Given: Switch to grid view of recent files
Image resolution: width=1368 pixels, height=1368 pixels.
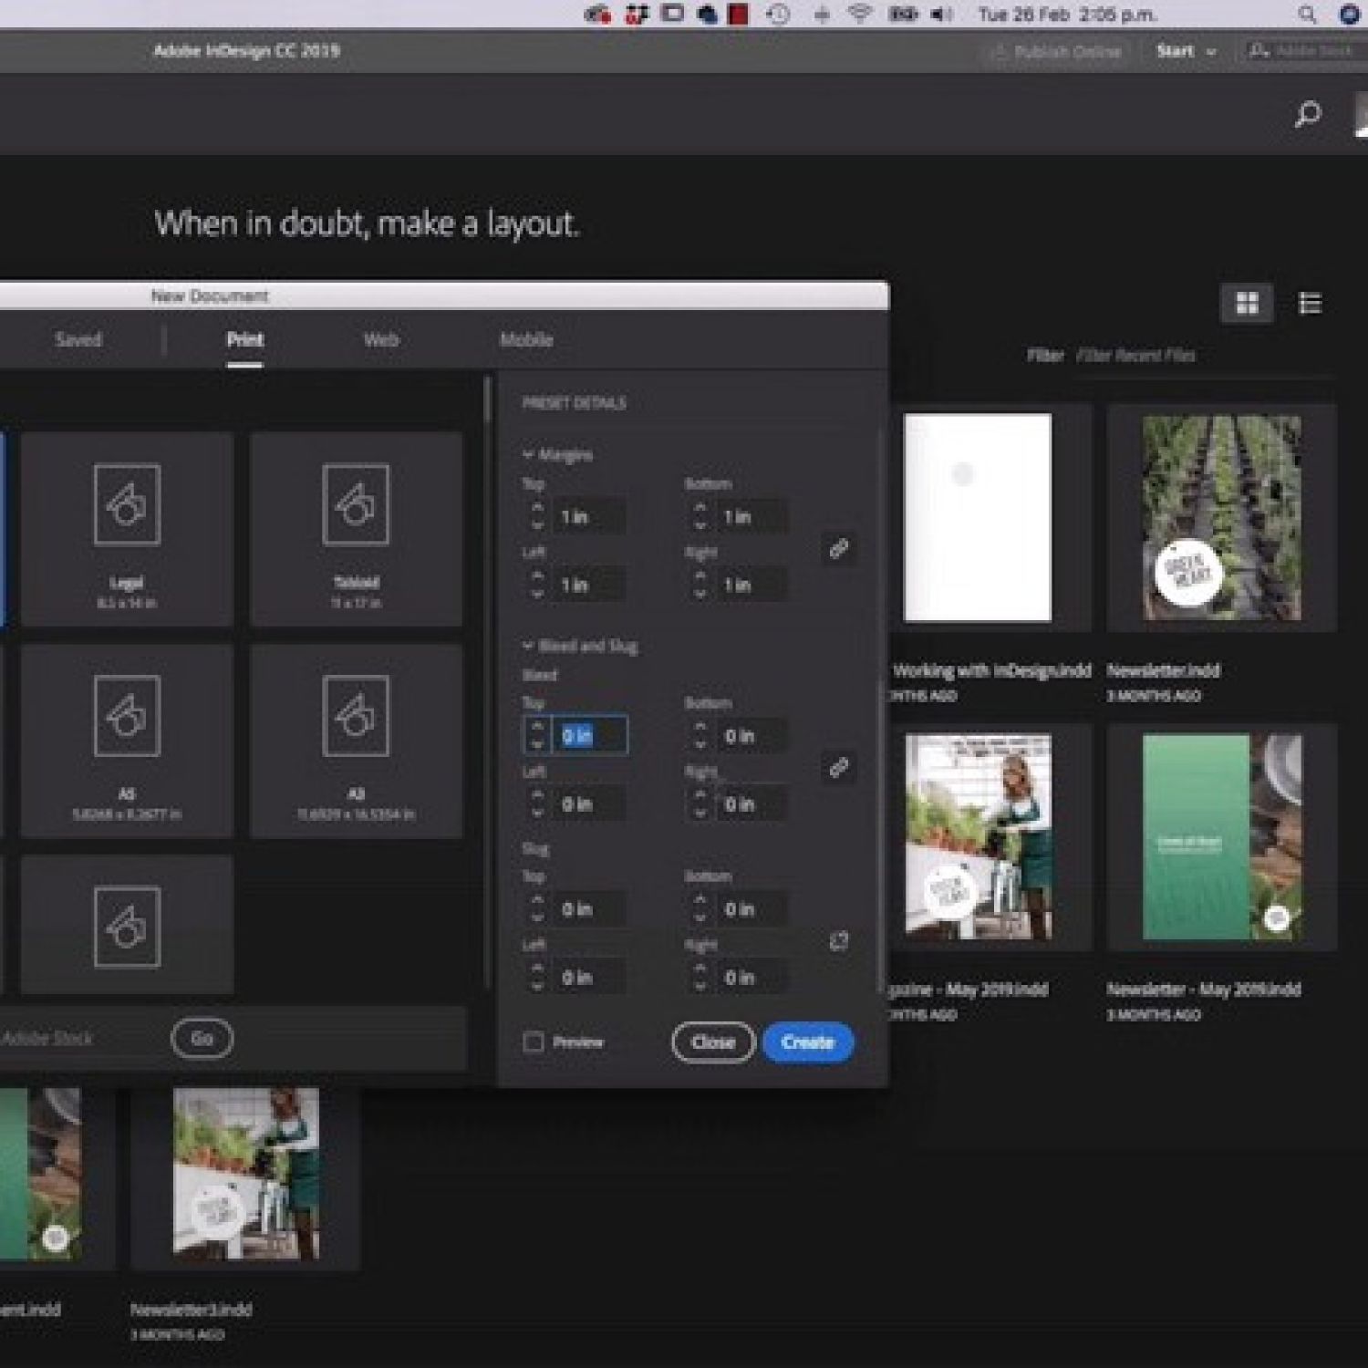Looking at the screenshot, I should coord(1247,303).
